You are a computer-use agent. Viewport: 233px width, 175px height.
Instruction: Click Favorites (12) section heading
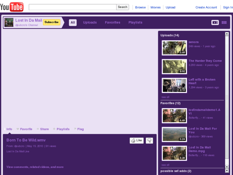(171, 103)
